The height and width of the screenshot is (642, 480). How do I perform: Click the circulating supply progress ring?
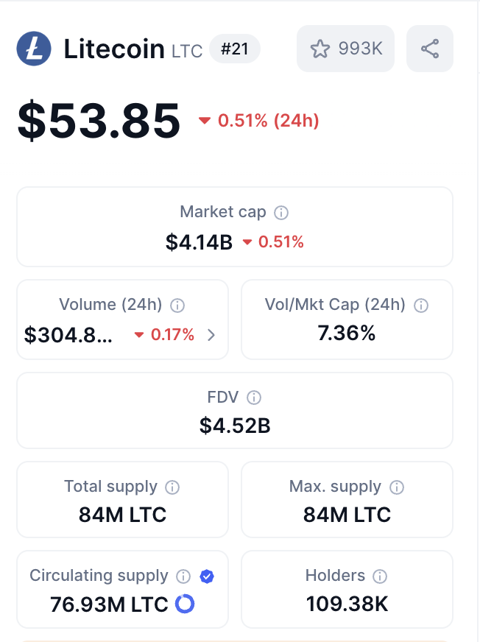pos(186,604)
